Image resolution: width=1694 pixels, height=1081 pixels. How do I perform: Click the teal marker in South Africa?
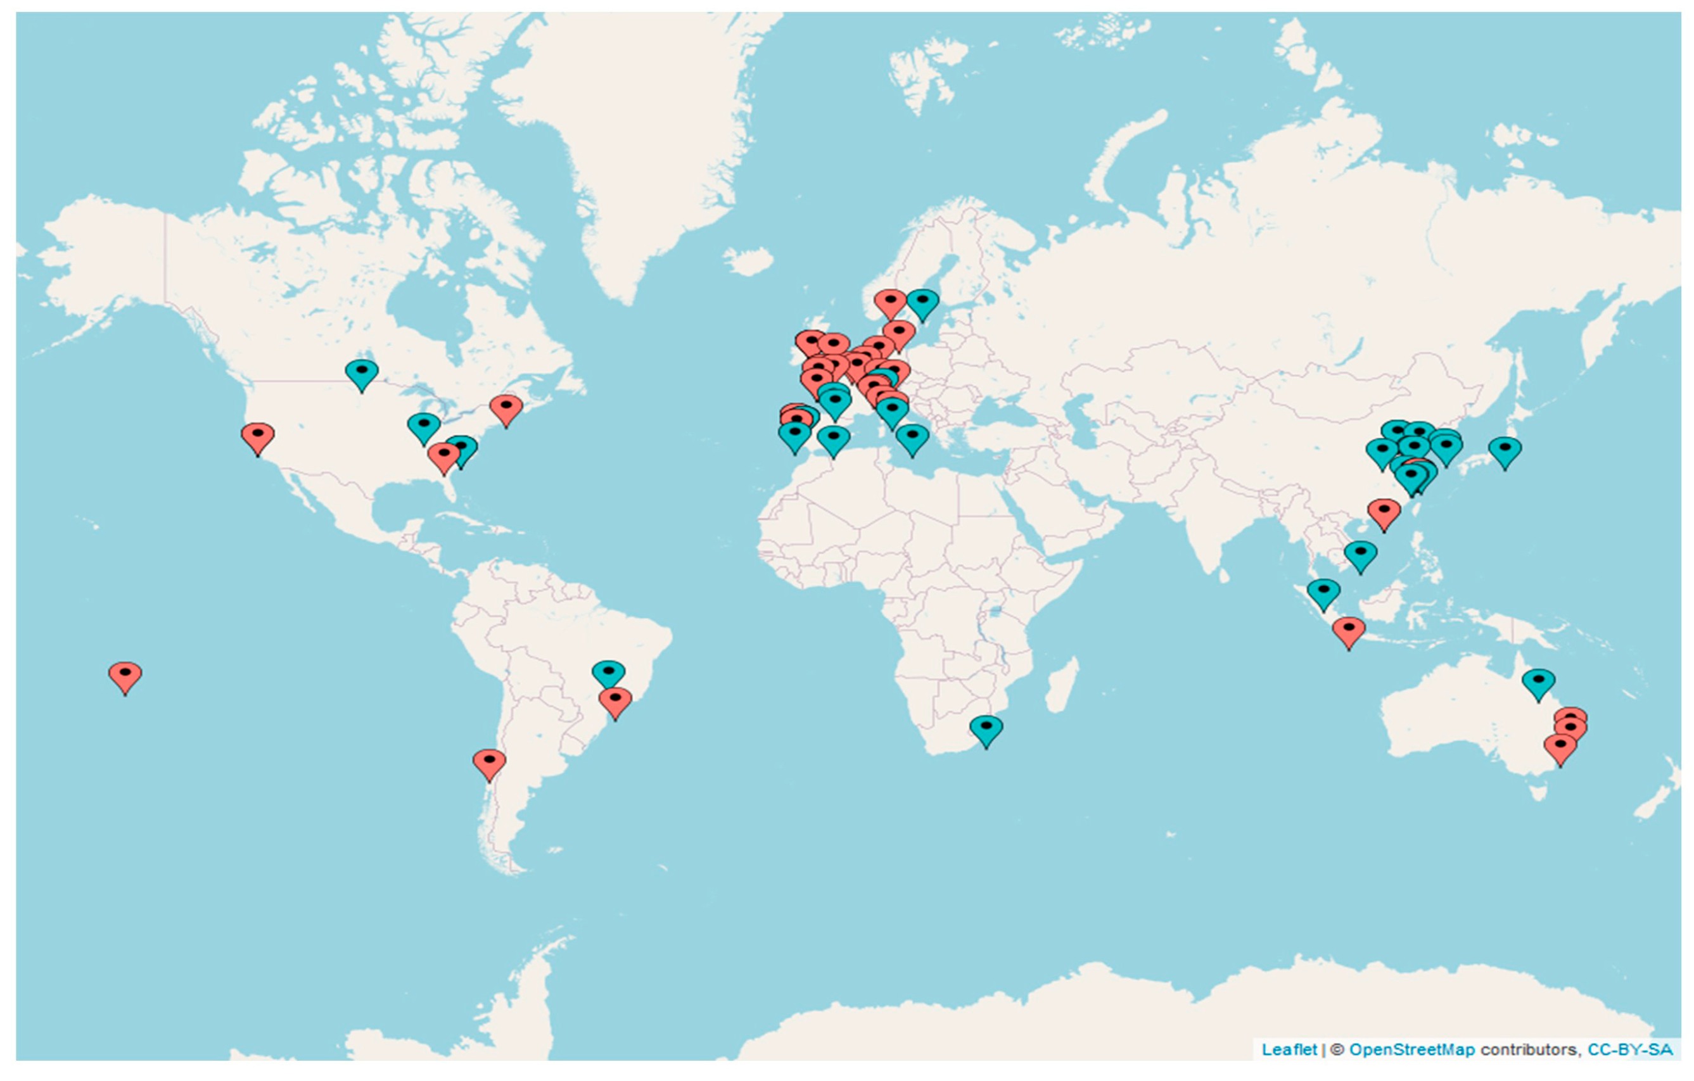pos(986,730)
